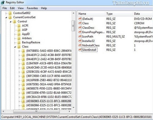The width and height of the screenshot is (153, 120).
Task: Expand the AppID key arrow
Action: [15, 34]
